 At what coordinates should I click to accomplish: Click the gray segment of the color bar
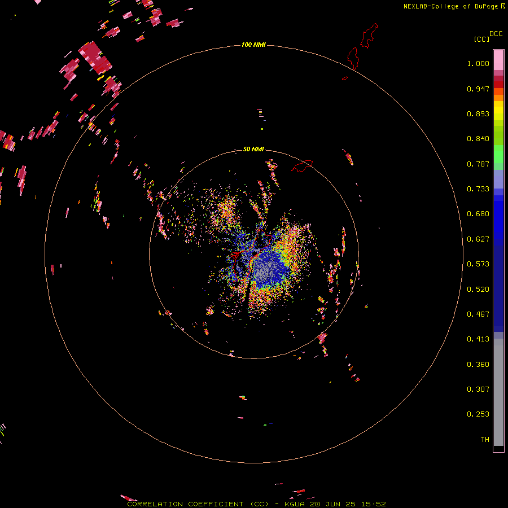(x=498, y=392)
